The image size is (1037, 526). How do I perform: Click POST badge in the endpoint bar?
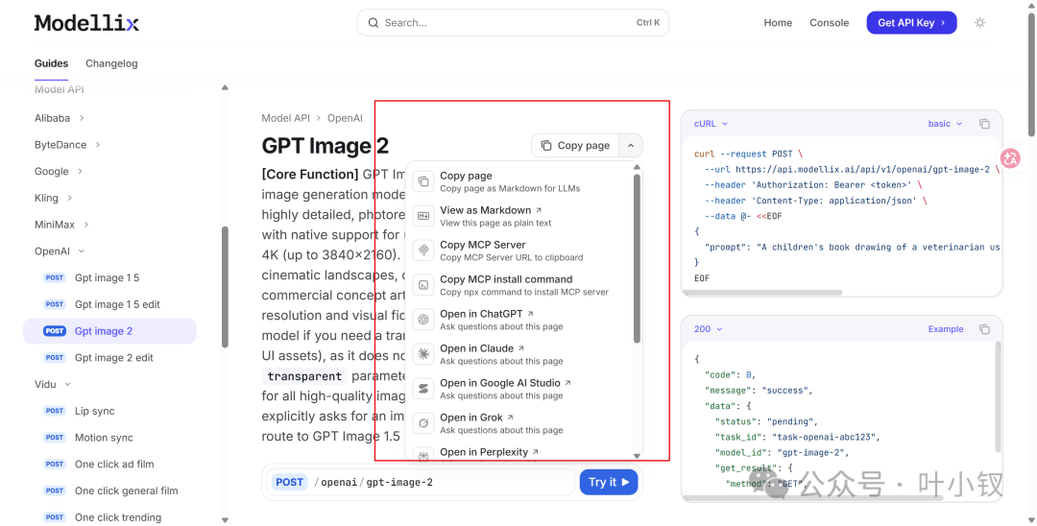point(290,483)
